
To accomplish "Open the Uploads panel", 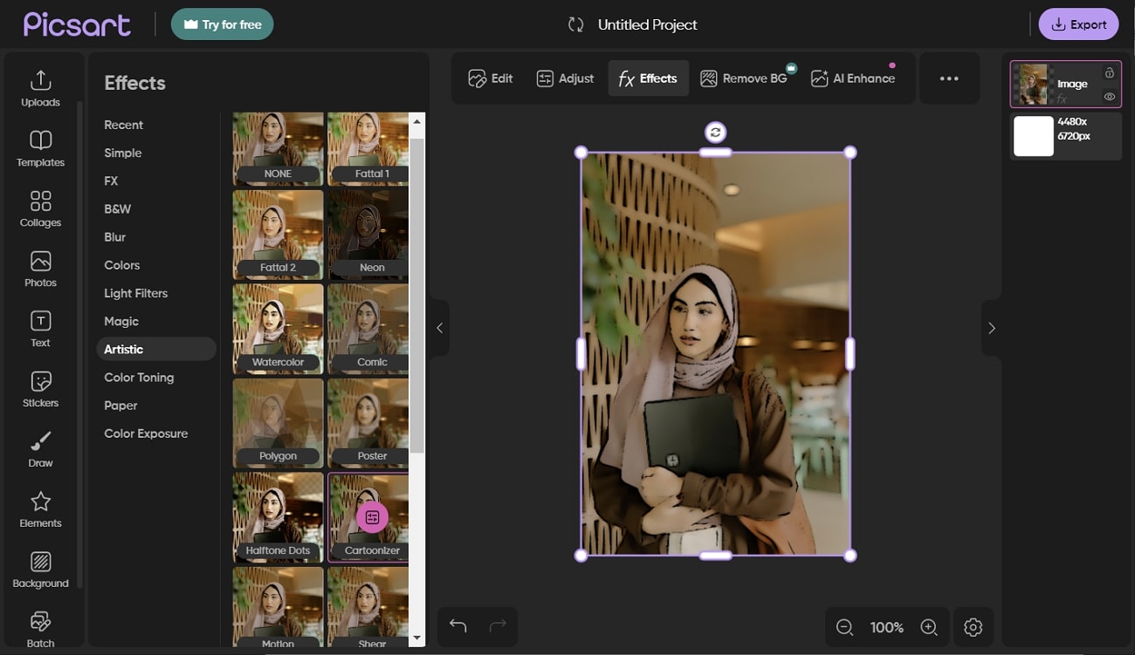I will [x=40, y=88].
